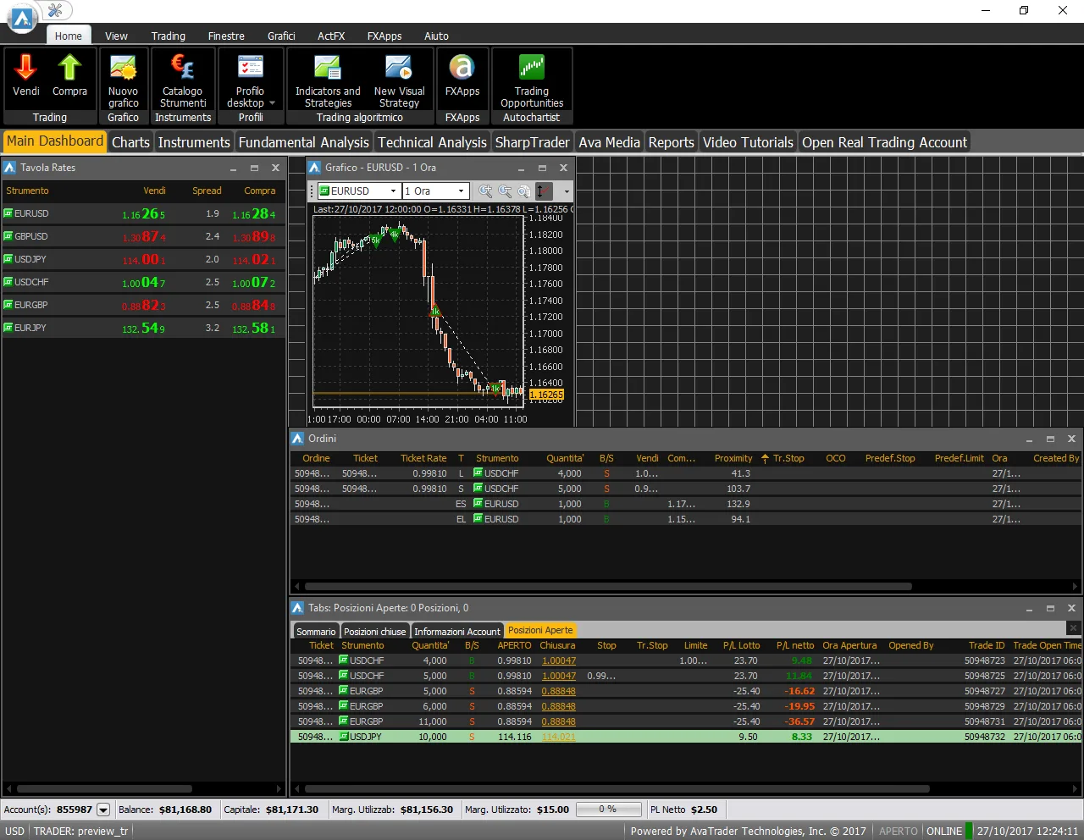
Task: Click the red Vendi sell arrow icon
Action: tap(25, 68)
